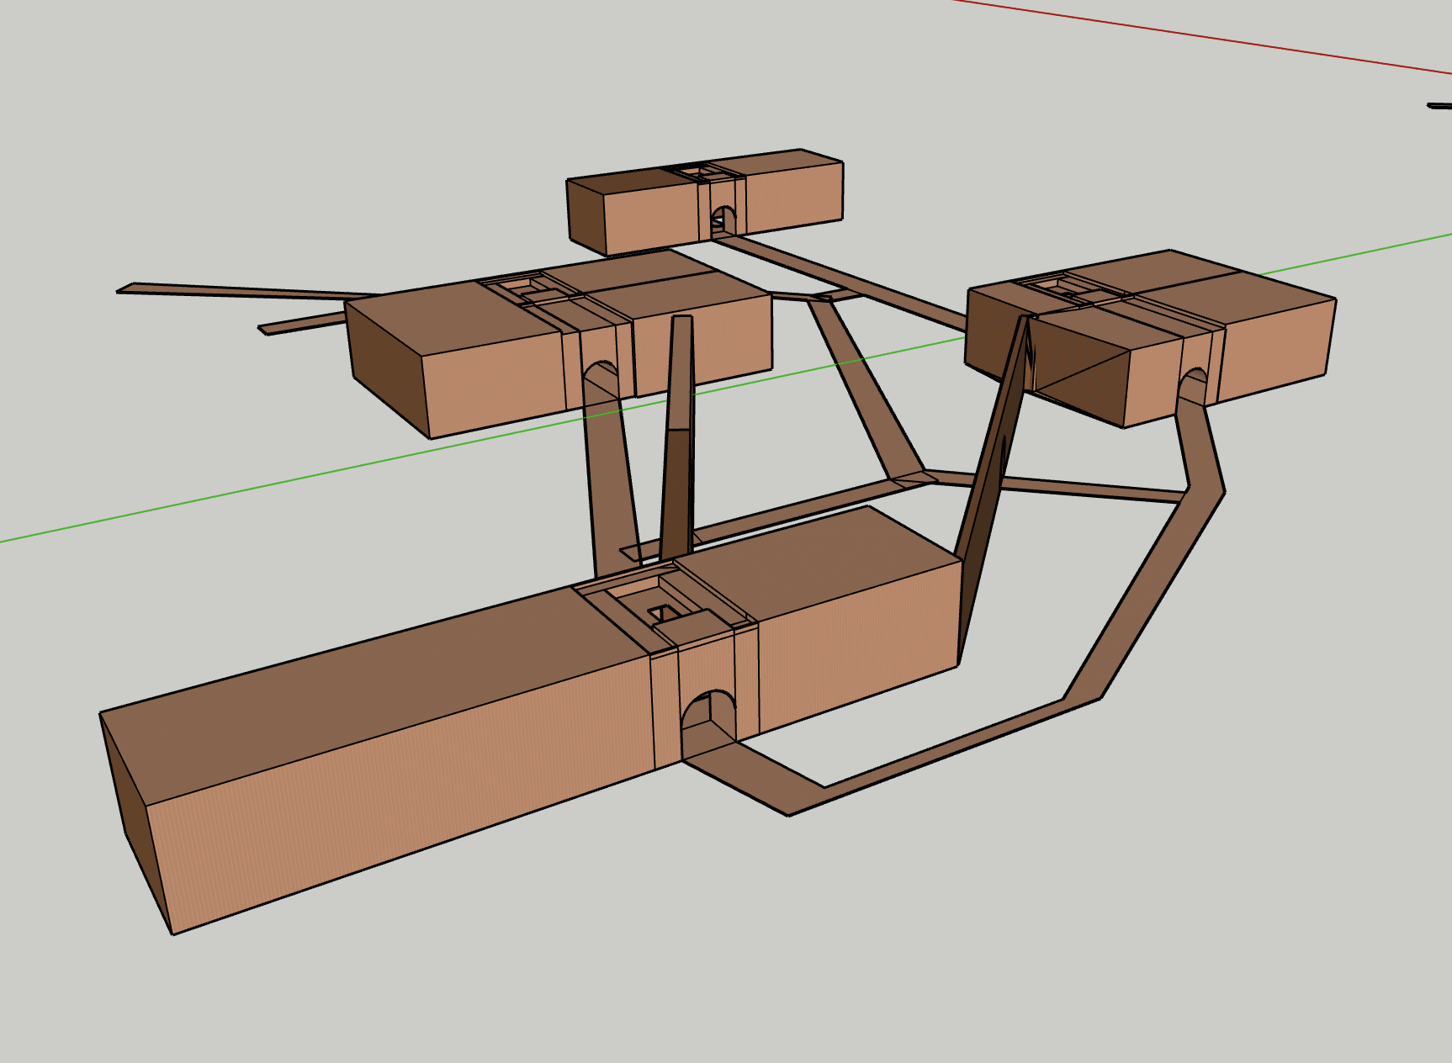Click the path junction in the center of the model
The height and width of the screenshot is (1063, 1452).
tap(914, 480)
